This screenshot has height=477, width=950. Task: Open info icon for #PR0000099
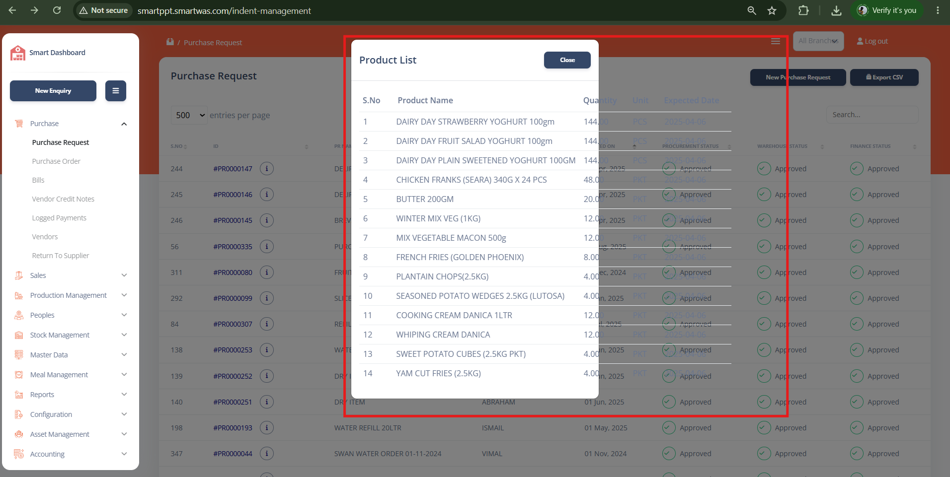(x=267, y=298)
